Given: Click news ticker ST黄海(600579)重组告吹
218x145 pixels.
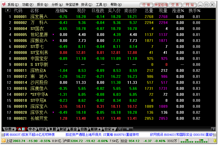Looking at the screenshot, I should (121, 135).
